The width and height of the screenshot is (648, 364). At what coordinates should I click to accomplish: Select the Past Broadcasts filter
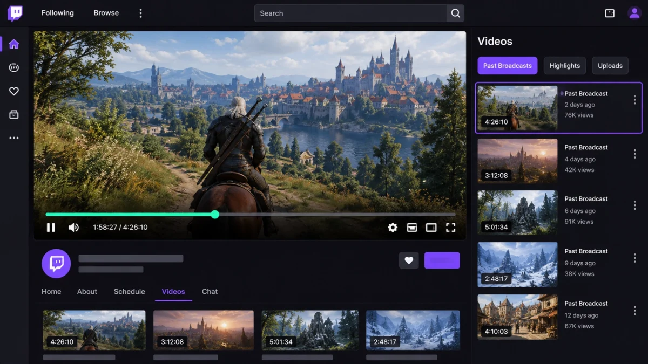[508, 66]
